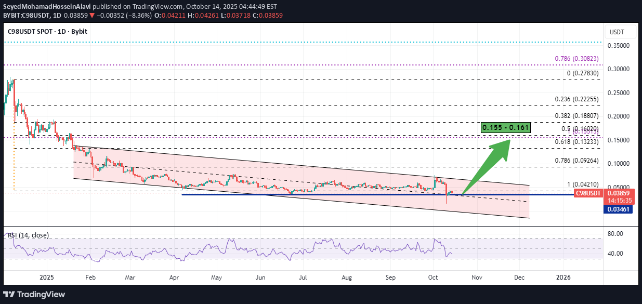Open the USDT currency selector
The image size is (642, 304).
[x=617, y=32]
